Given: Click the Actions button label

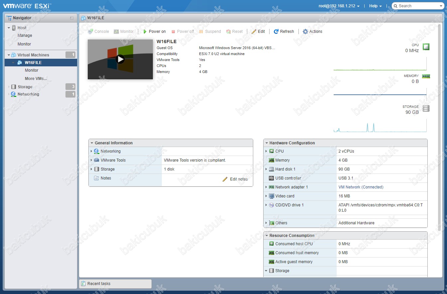Looking at the screenshot, I should 316,32.
